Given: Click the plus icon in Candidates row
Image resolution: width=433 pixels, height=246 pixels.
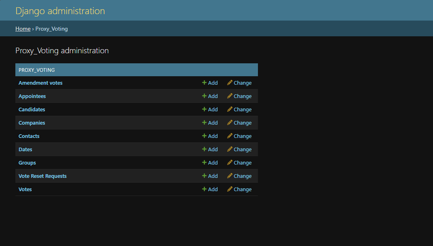Looking at the screenshot, I should 204,109.
